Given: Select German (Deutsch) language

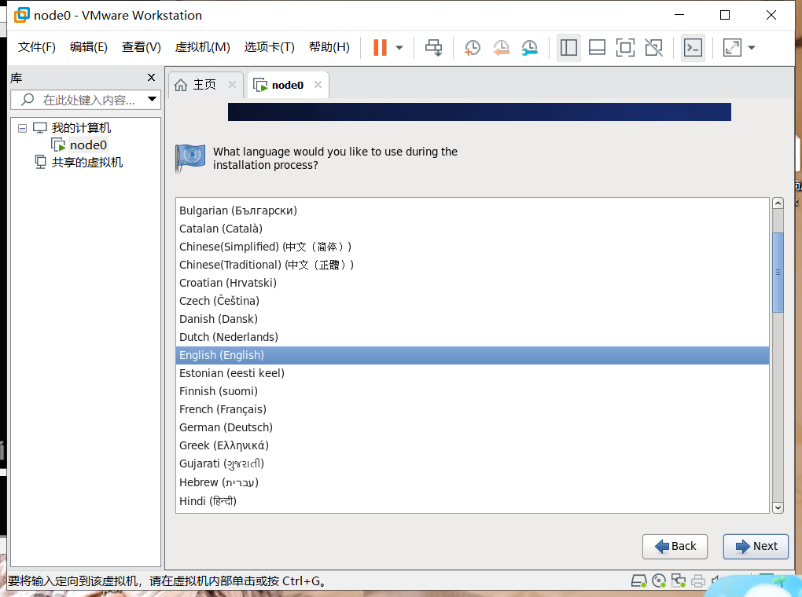Looking at the screenshot, I should [x=472, y=427].
